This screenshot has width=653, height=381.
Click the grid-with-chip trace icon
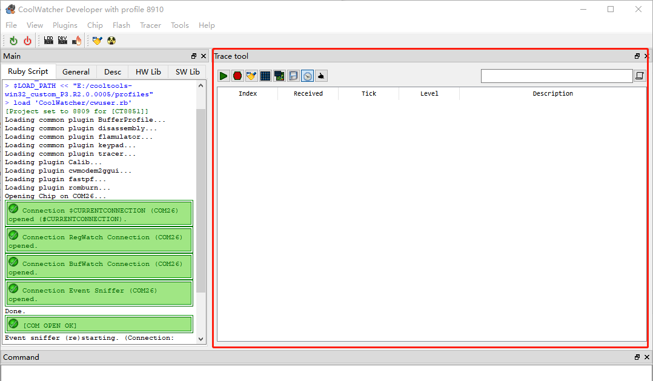pyautogui.click(x=279, y=76)
